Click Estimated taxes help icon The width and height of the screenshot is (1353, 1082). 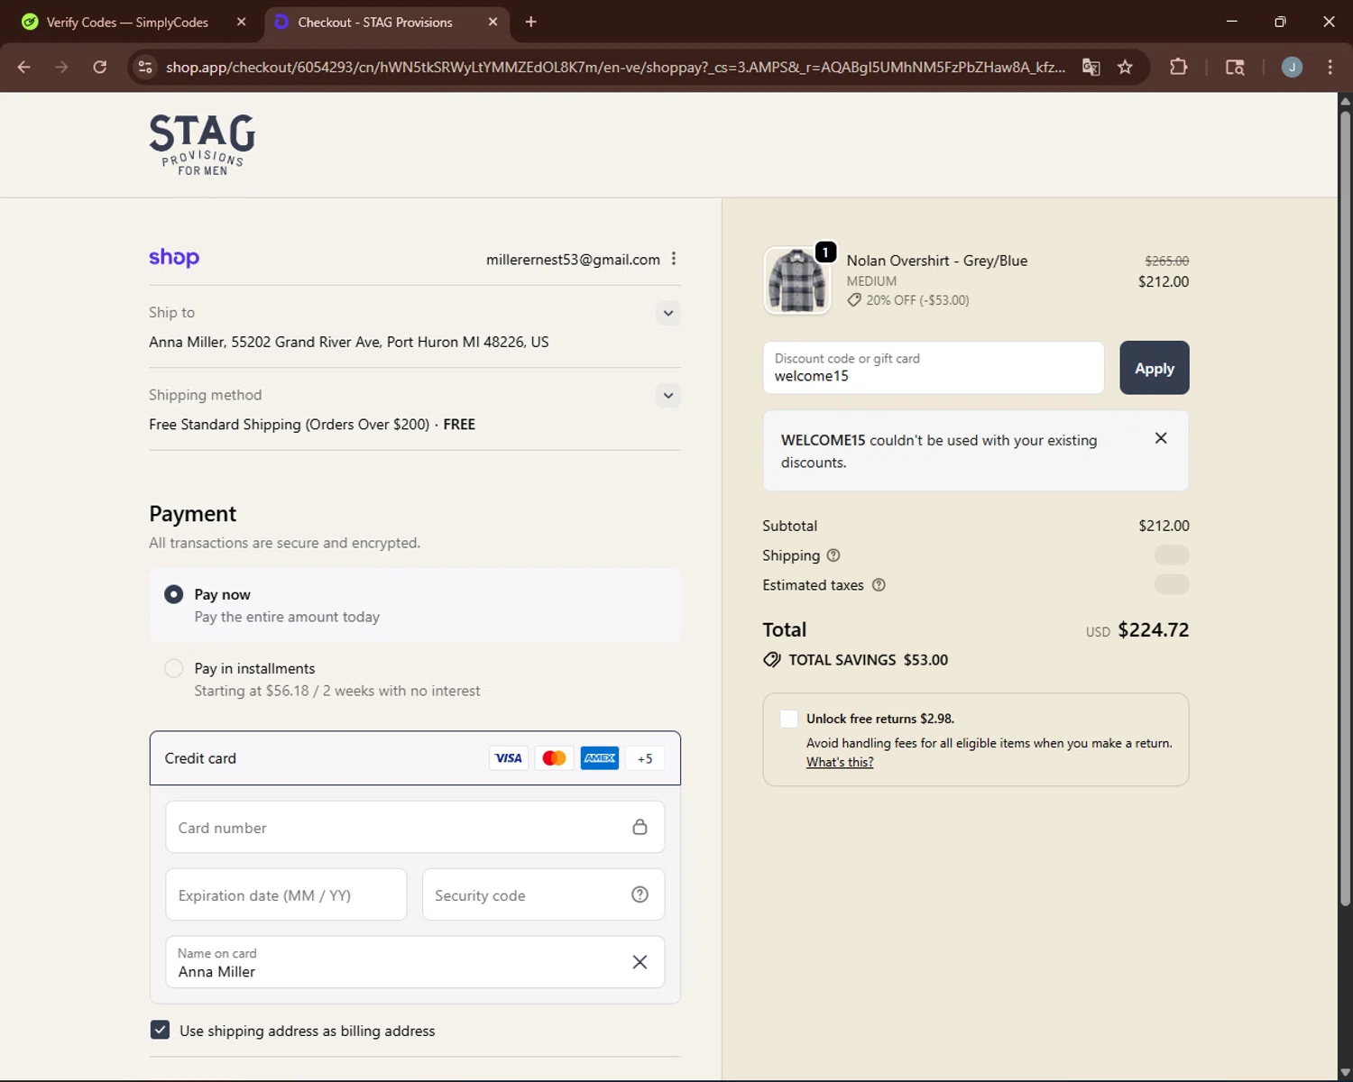click(879, 585)
